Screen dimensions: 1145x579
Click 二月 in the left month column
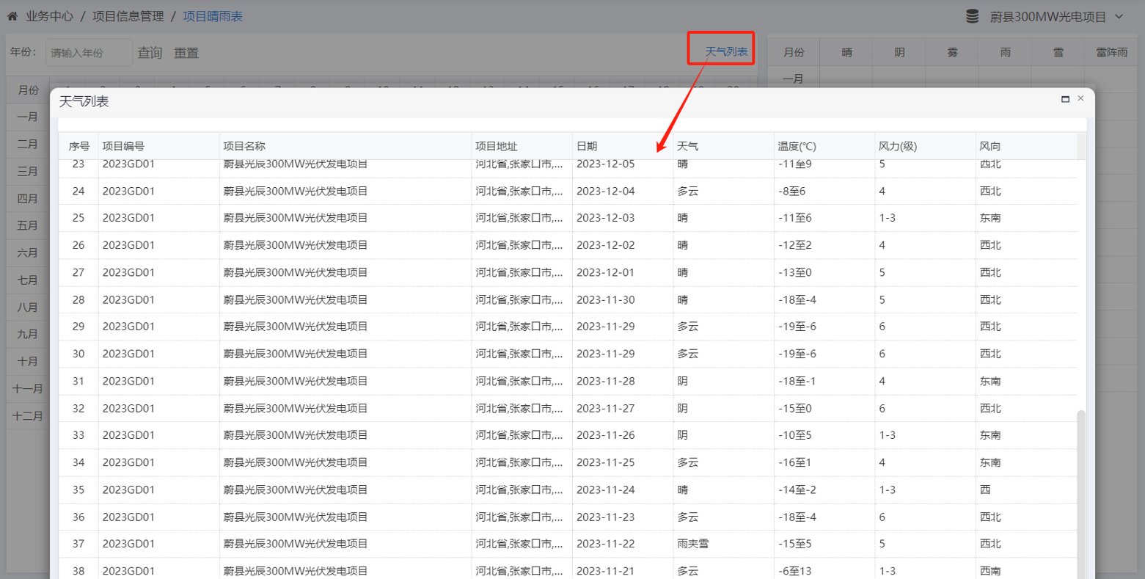(28, 144)
